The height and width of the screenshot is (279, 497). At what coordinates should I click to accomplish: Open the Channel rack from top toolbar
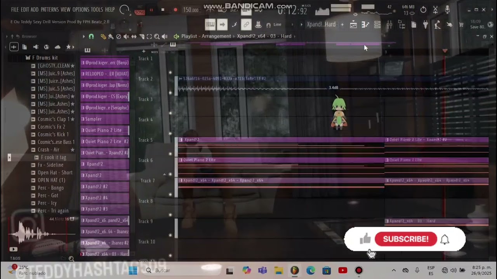point(377,25)
